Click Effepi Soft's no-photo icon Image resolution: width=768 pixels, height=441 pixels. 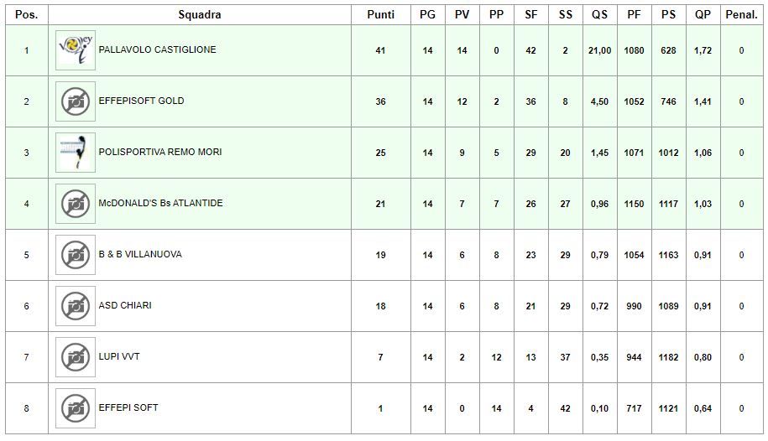click(x=76, y=408)
